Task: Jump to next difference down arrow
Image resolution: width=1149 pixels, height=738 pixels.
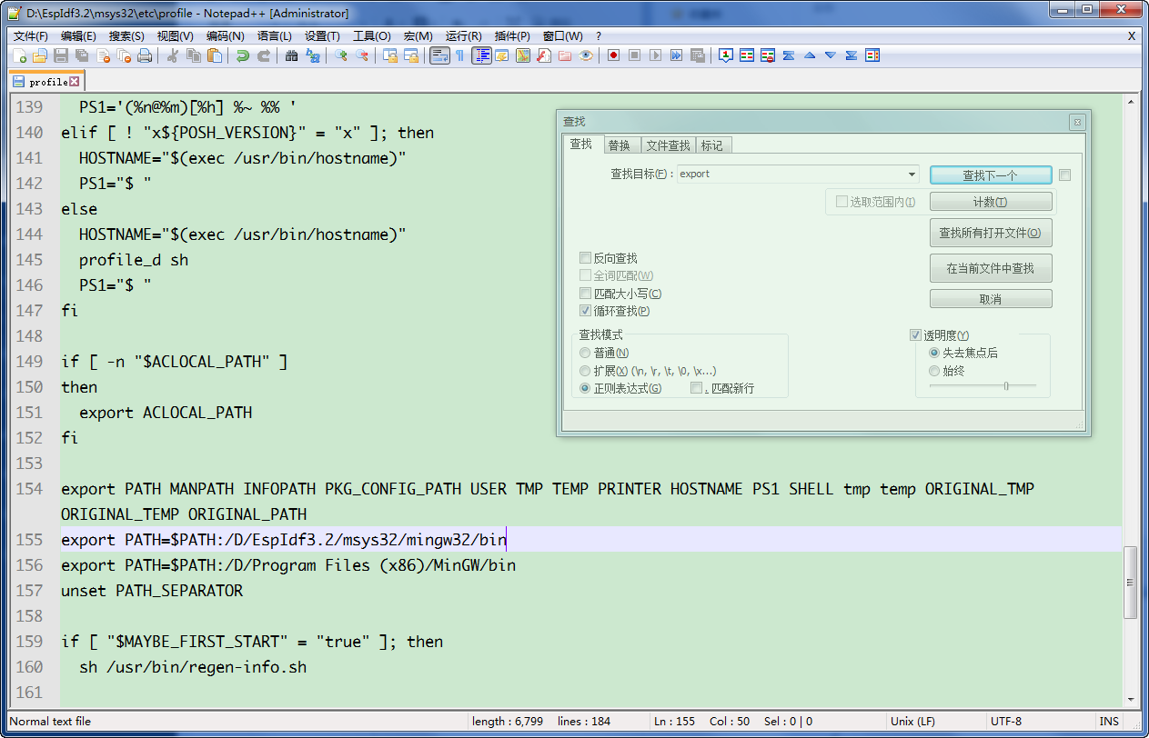Action: (x=830, y=55)
